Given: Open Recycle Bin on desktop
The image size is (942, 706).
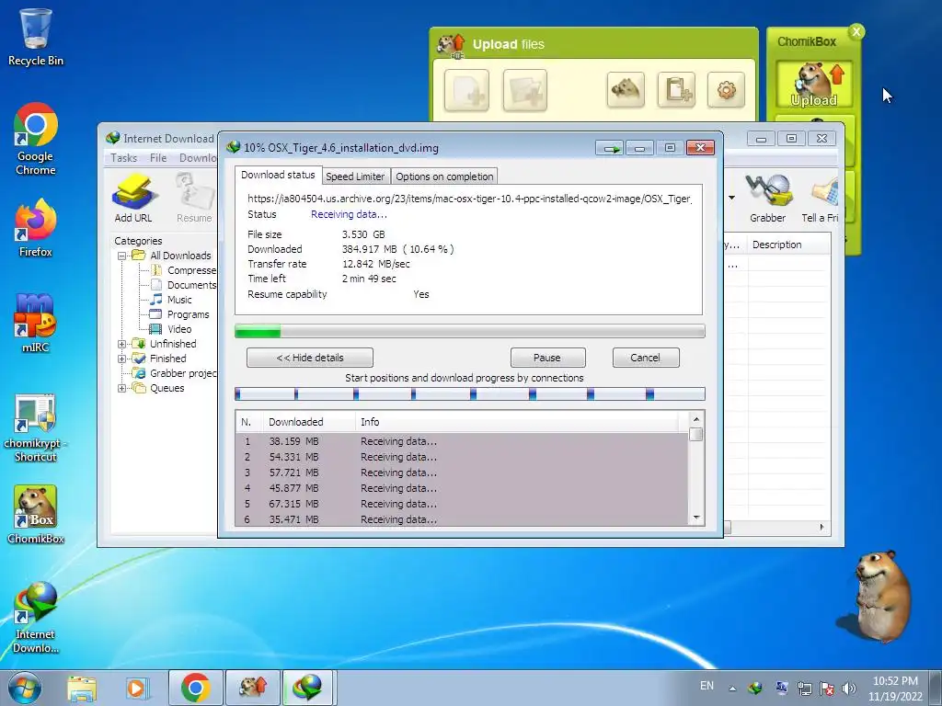Looking at the screenshot, I should (36, 37).
